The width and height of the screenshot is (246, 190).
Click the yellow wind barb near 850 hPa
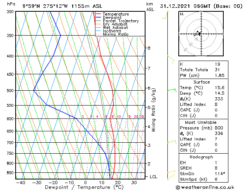click(x=171, y=172)
